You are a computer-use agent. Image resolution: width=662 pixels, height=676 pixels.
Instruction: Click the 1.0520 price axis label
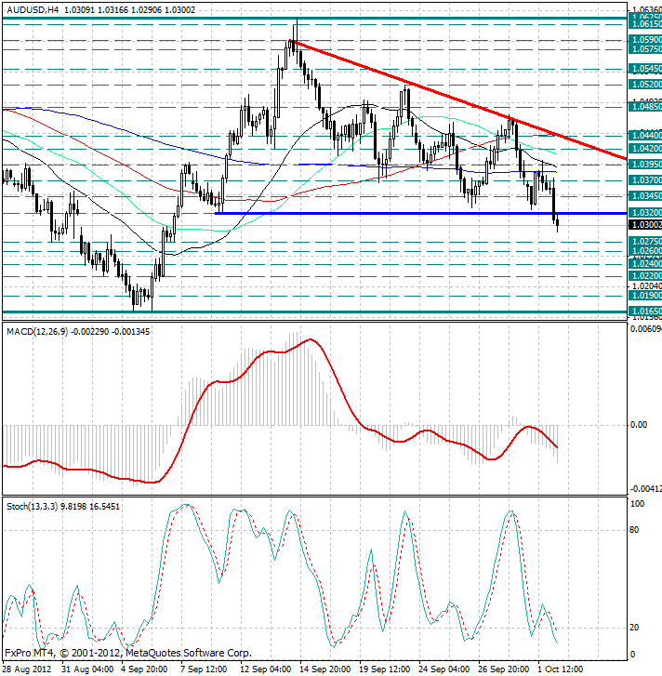click(x=645, y=85)
